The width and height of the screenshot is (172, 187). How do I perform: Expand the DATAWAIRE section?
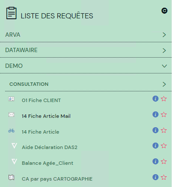click(86, 50)
